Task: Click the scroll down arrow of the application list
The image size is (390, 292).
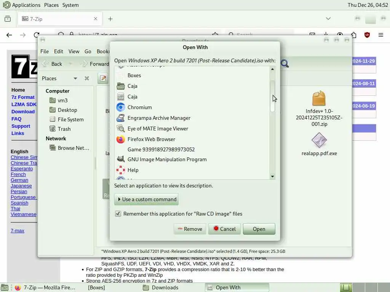Action: pyautogui.click(x=272, y=176)
